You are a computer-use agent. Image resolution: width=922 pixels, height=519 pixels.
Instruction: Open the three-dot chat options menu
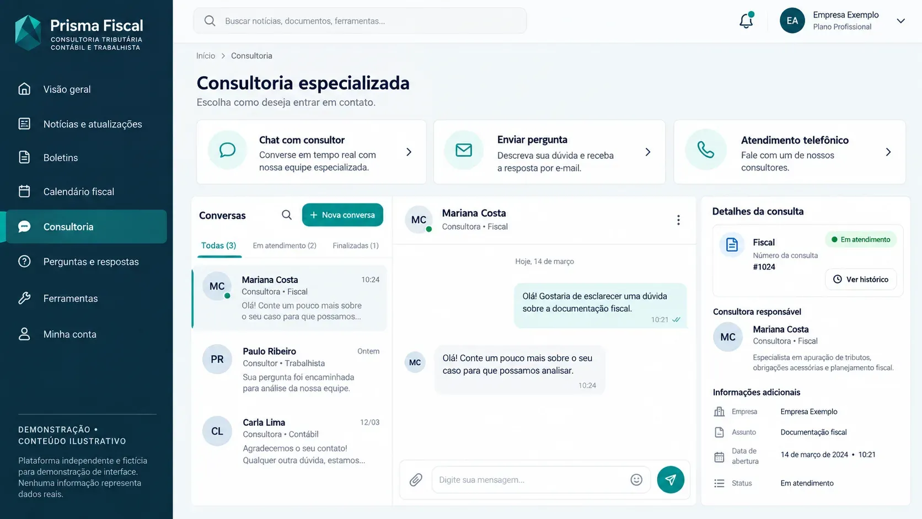point(678,220)
